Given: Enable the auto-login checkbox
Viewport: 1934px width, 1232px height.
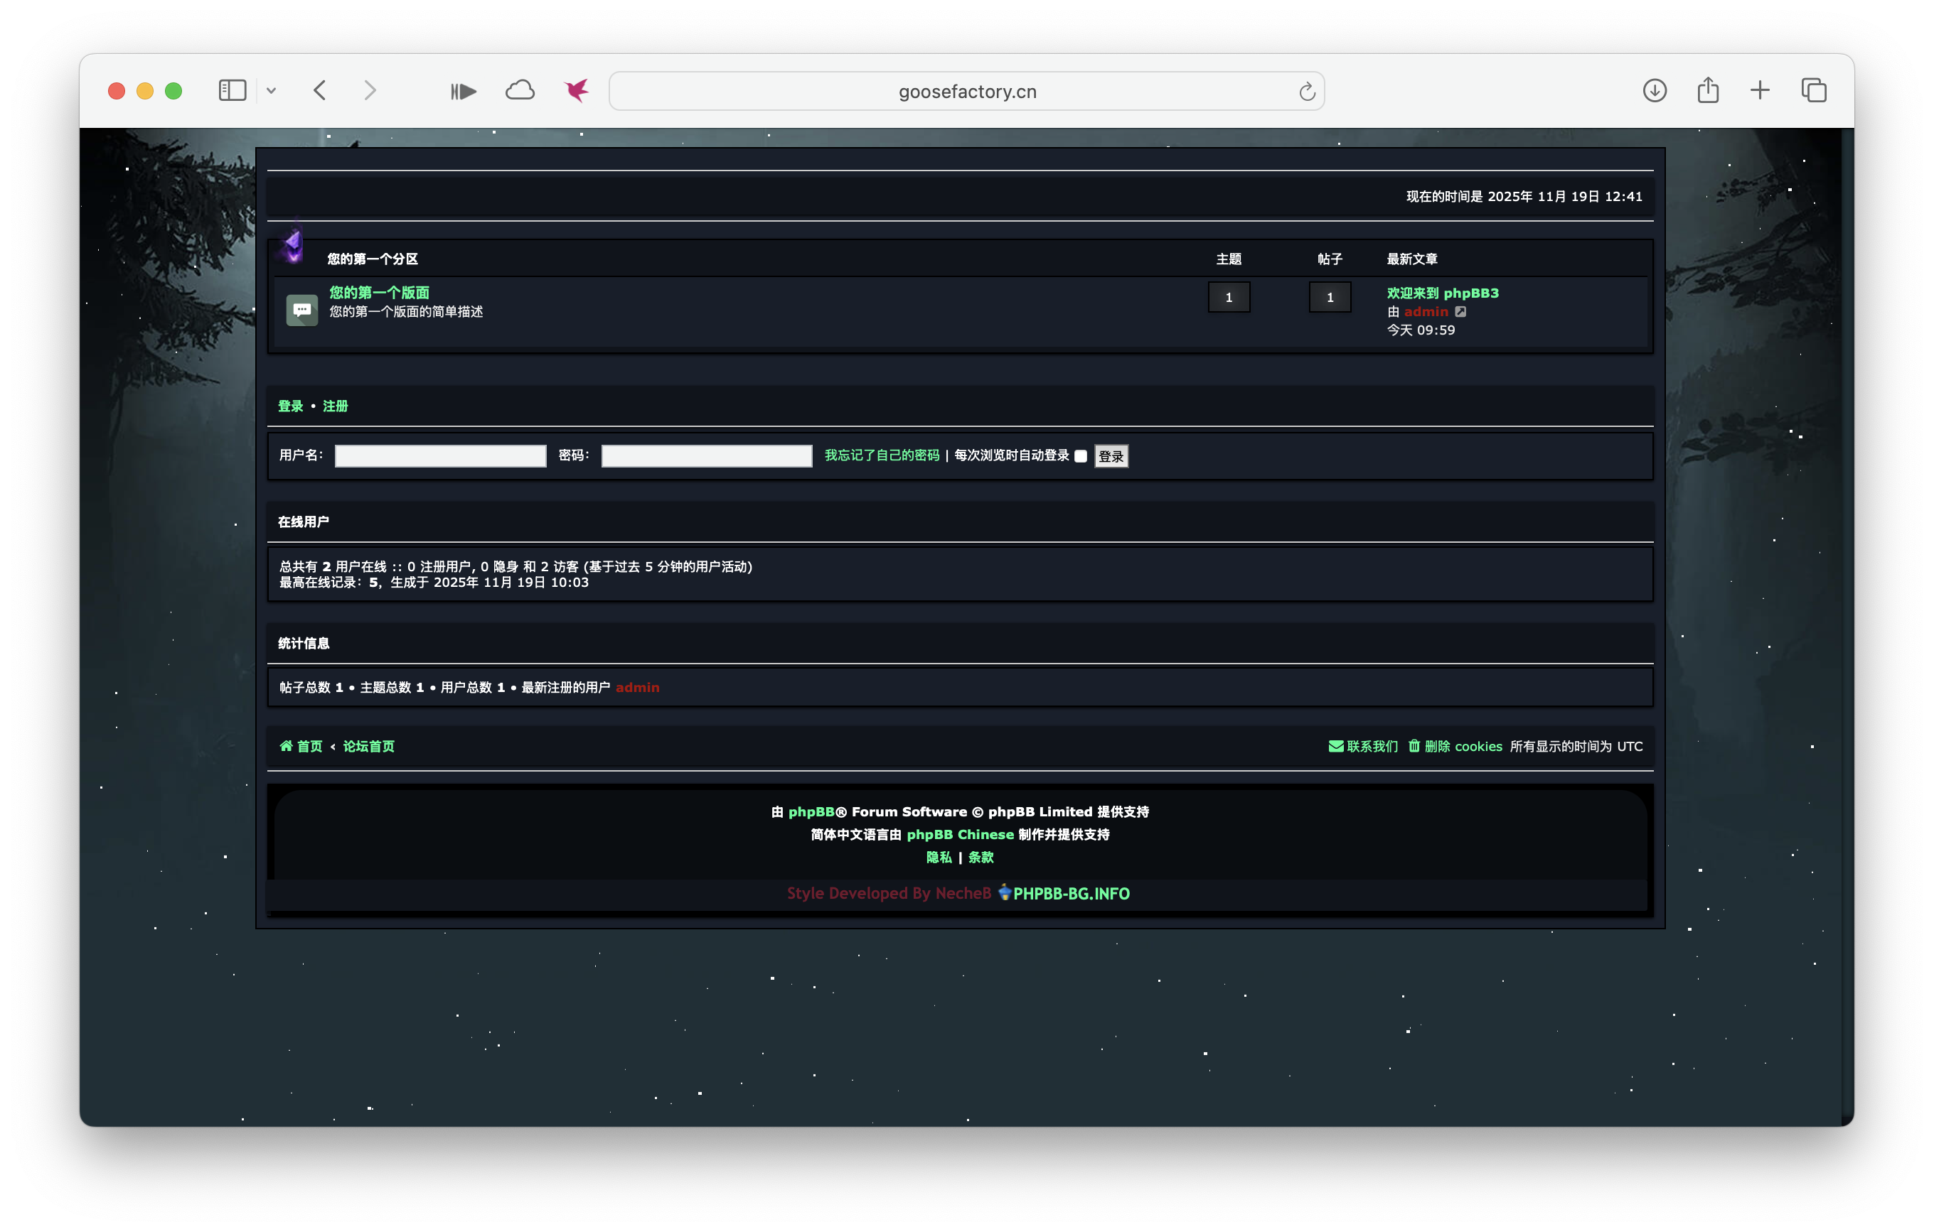Looking at the screenshot, I should tap(1080, 456).
